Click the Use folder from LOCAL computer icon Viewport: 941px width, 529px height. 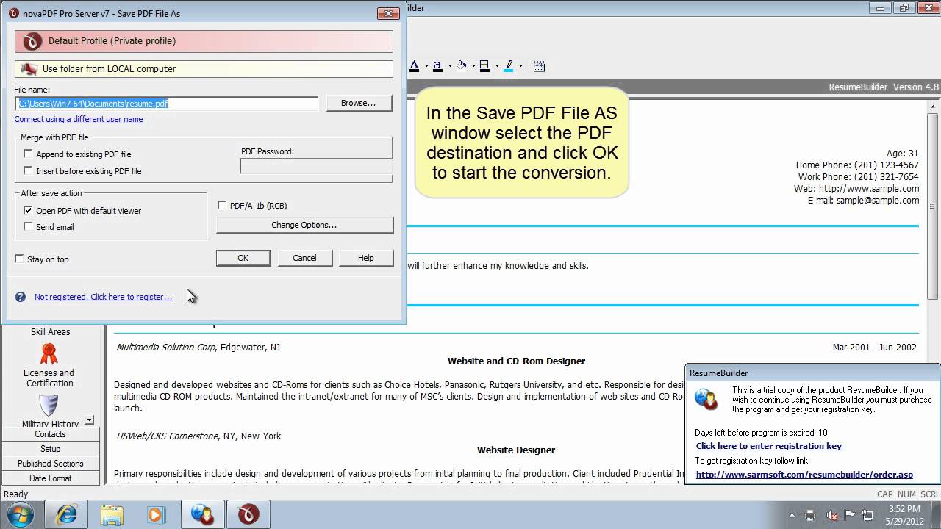tap(29, 69)
